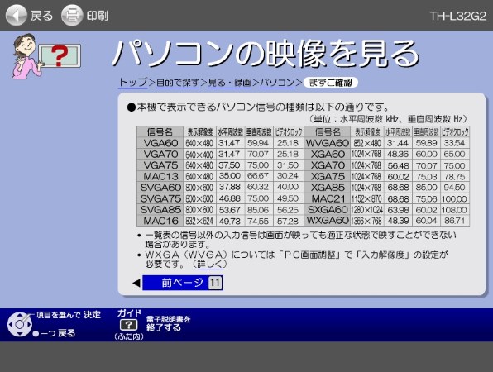Screen dimensions: 493x372
Task: Click the ガイド label above help button
Action: click(x=129, y=313)
